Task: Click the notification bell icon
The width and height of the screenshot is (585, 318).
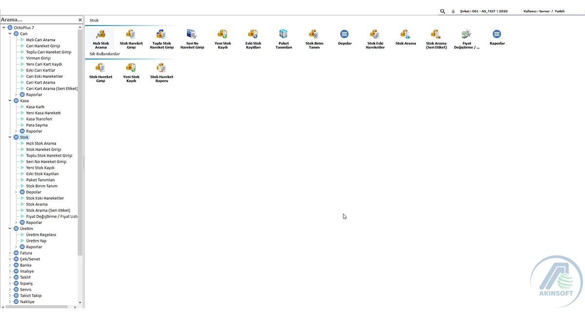Action: 453,11
